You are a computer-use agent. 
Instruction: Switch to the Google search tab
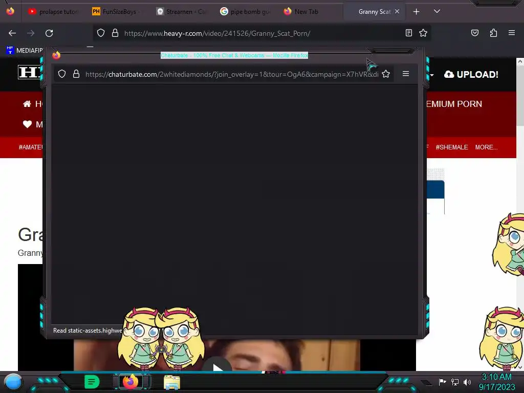point(245,12)
